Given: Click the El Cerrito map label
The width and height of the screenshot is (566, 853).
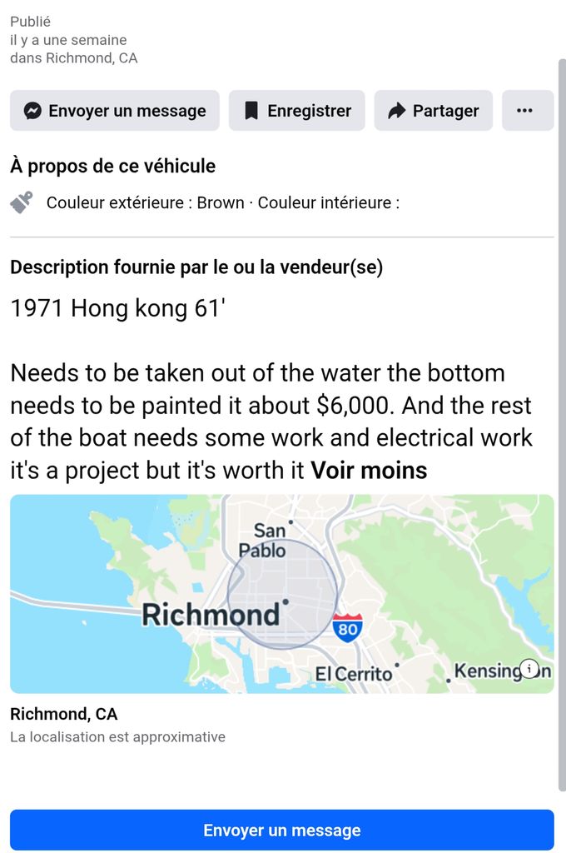Looking at the screenshot, I should point(354,674).
